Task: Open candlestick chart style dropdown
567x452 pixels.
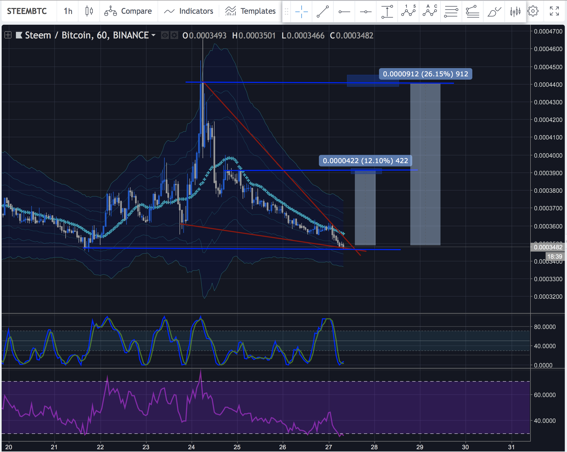Action: pyautogui.click(x=89, y=11)
